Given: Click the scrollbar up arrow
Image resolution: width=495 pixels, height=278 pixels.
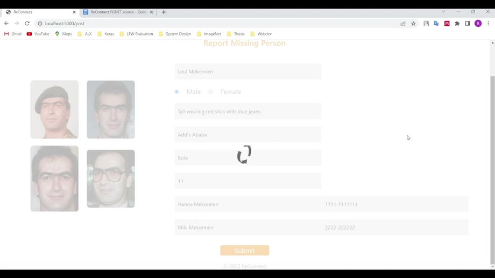Looking at the screenshot, I should 492,42.
